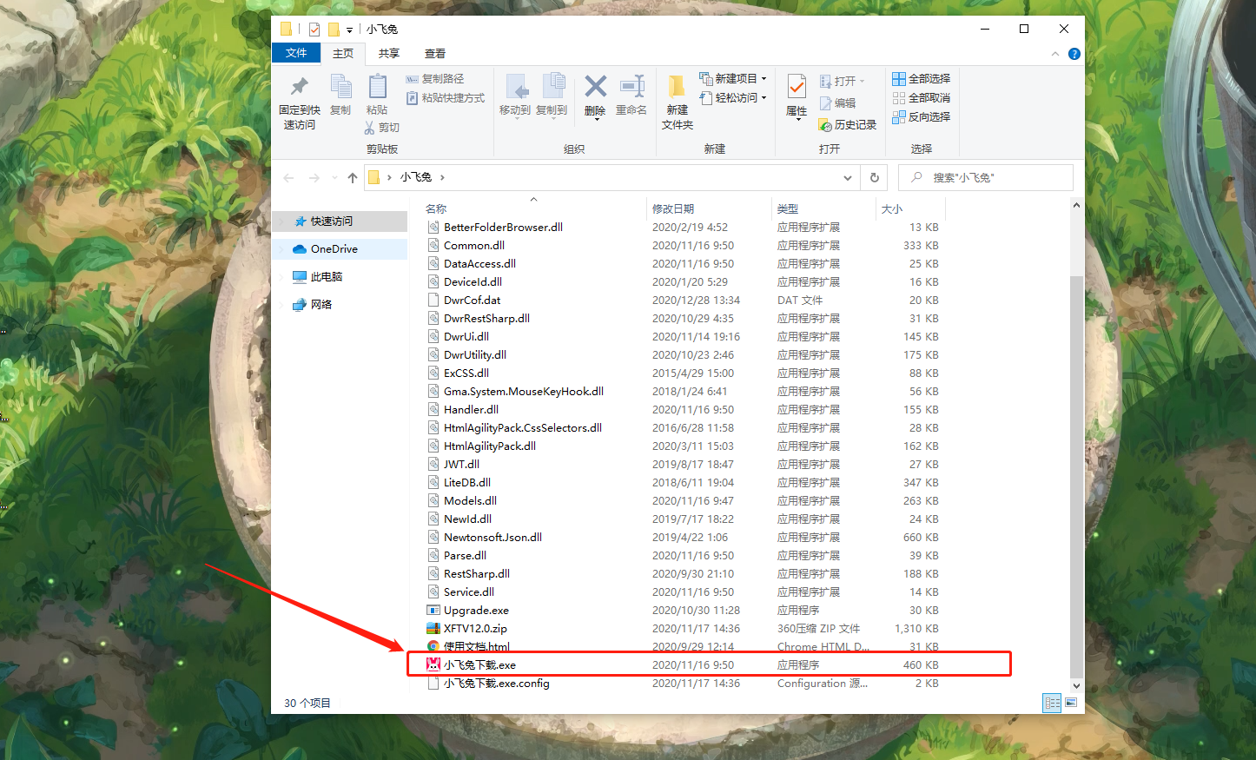
Task: Click the red X Delete icon
Action: [595, 87]
